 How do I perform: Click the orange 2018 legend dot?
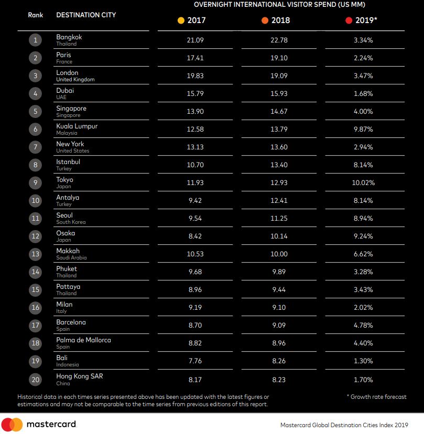point(265,20)
